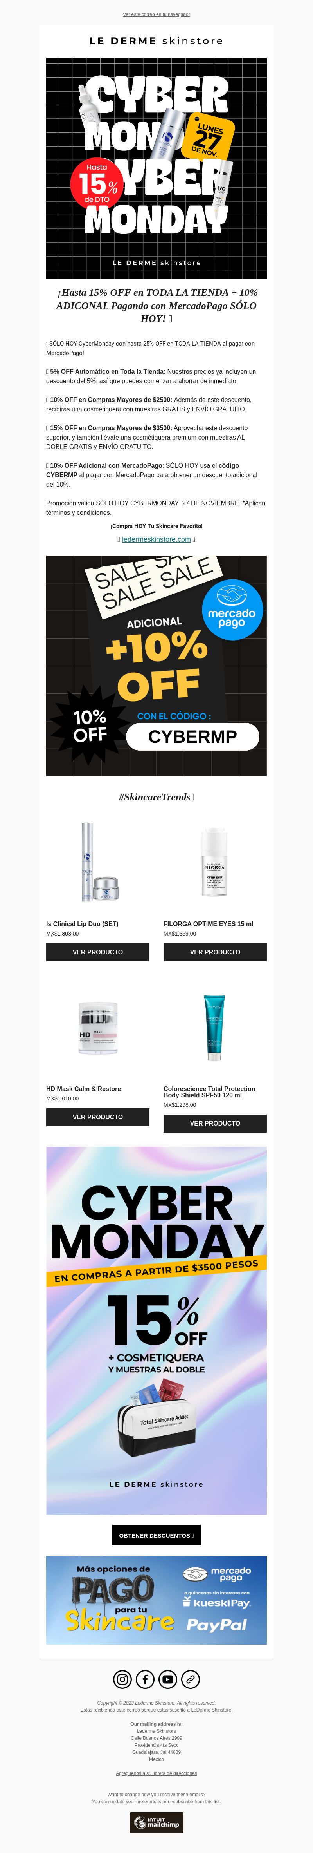
Task: Open the Filorga Optime Eyes product image
Action: pyautogui.click(x=215, y=862)
